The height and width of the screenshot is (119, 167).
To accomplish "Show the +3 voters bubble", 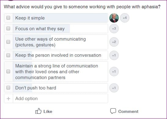I will point(114,28).
